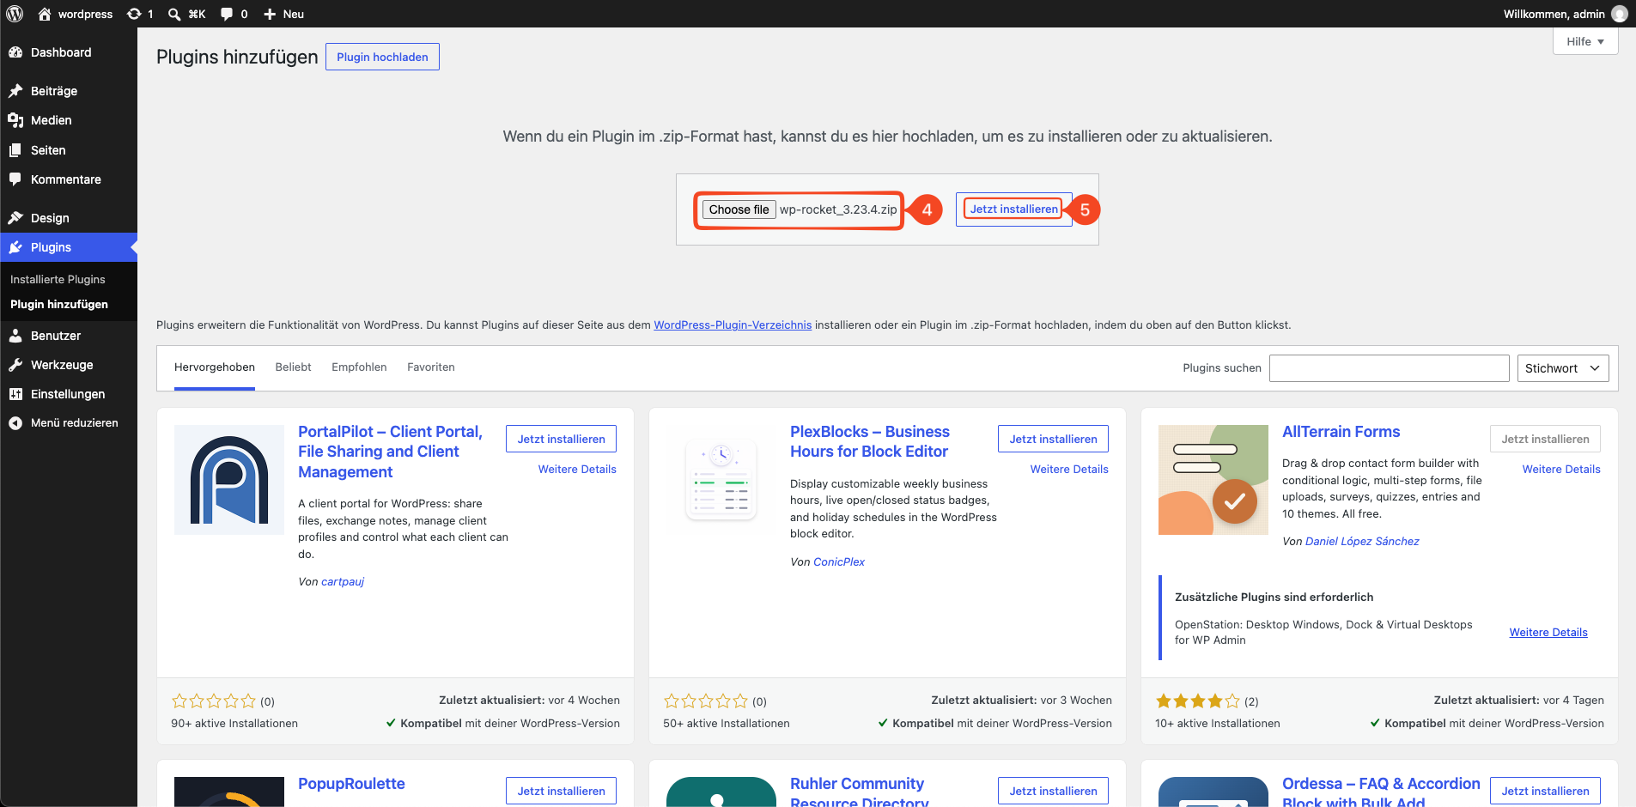Viewport: 1636px width, 807px height.
Task: Click the PortalPilot plugin logo thumbnail
Action: [x=229, y=480]
